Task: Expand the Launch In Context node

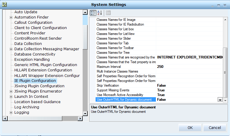Action: pyautogui.click(x=11, y=97)
